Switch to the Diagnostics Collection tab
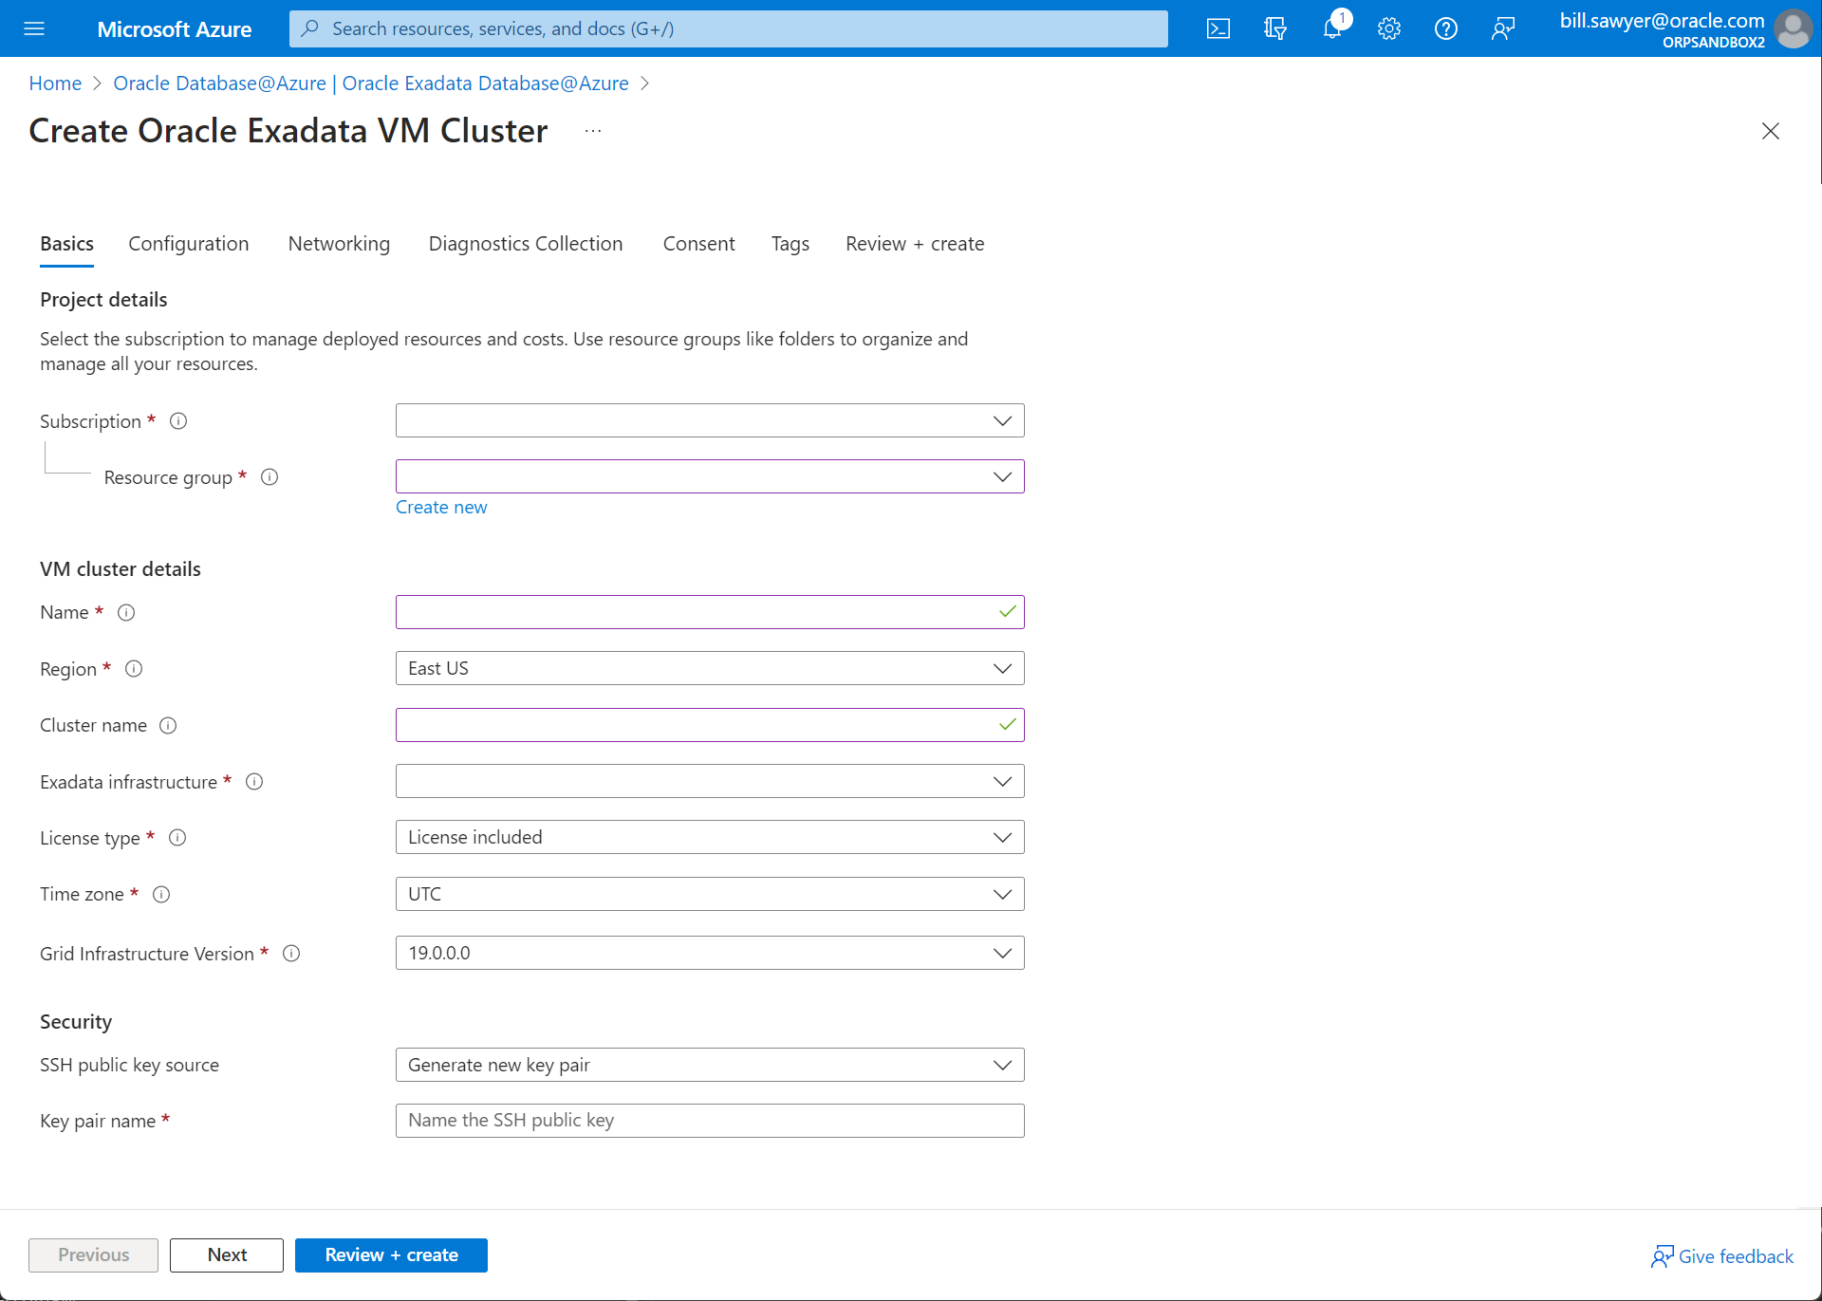The width and height of the screenshot is (1822, 1301). [x=526, y=244]
